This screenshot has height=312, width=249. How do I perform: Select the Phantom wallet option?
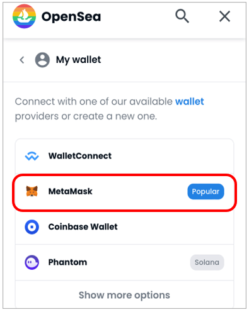(124, 262)
